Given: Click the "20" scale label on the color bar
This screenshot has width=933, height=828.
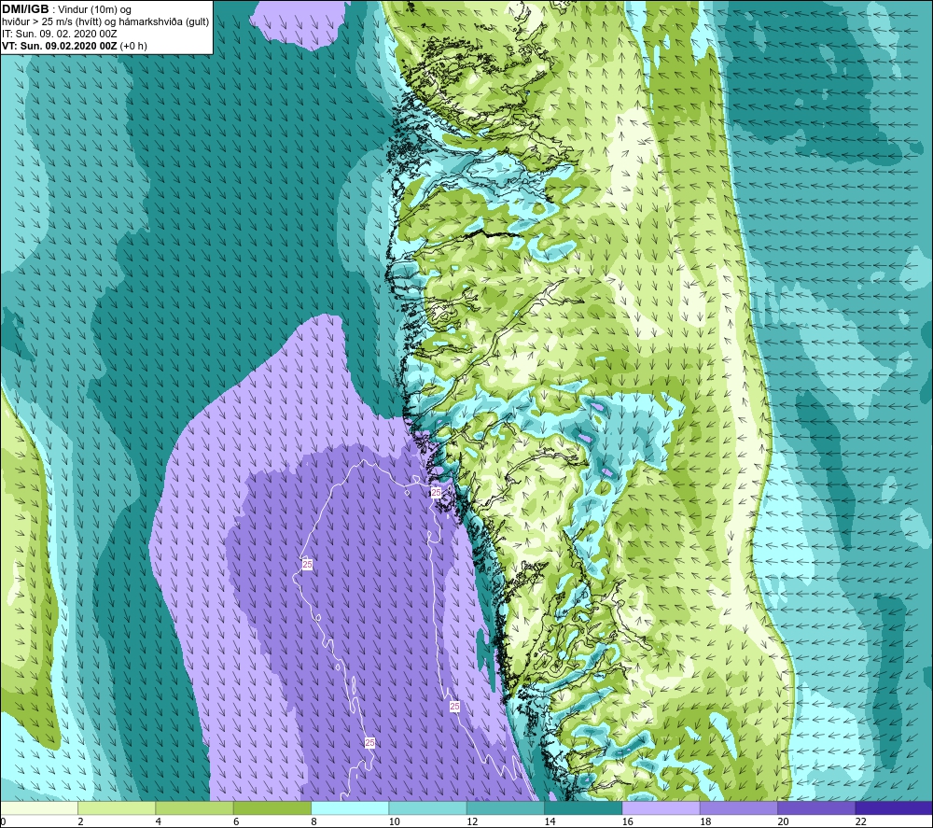Looking at the screenshot, I should point(783,821).
